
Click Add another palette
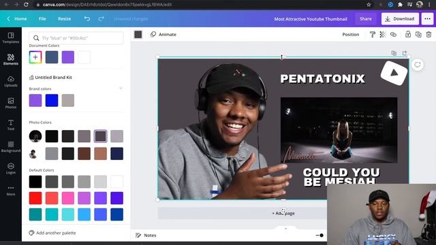pyautogui.click(x=52, y=233)
